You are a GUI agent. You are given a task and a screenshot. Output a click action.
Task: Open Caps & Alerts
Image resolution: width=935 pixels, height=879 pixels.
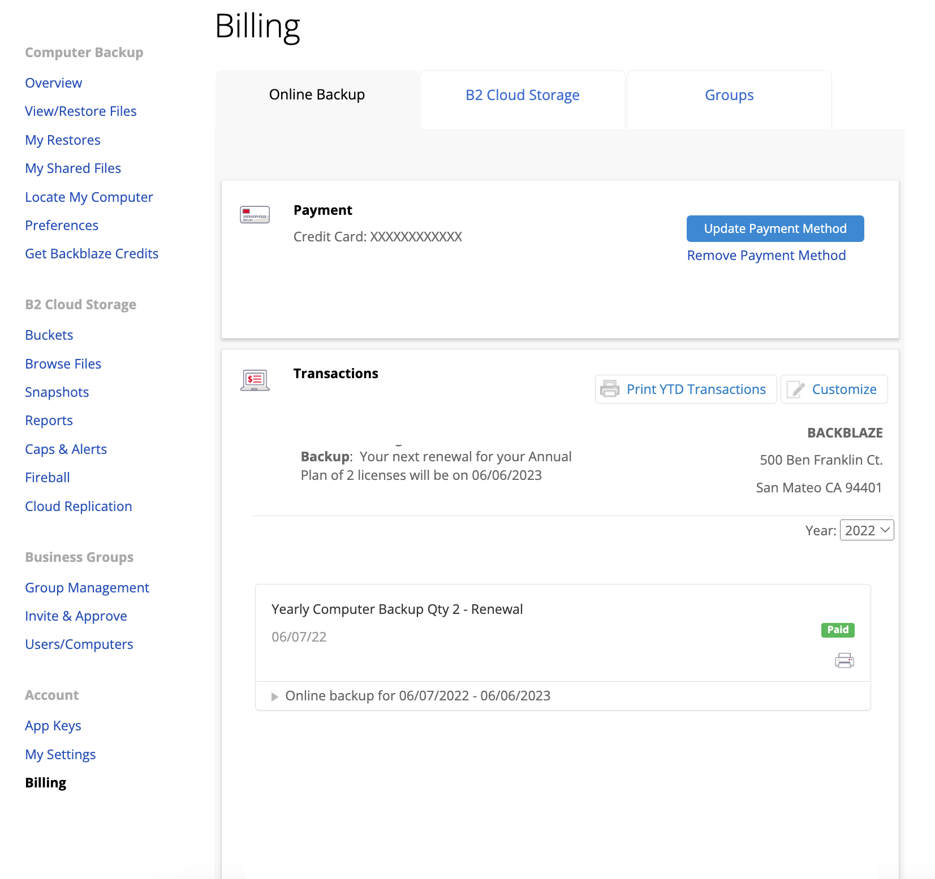[66, 449]
